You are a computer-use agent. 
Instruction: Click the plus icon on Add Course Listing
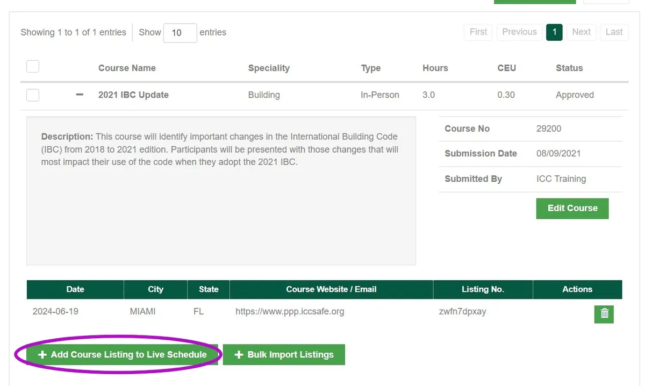click(42, 354)
